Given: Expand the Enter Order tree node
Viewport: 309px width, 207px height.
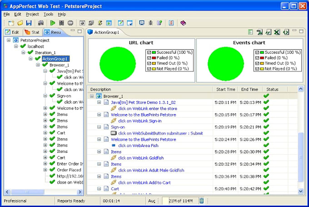Looking at the screenshot, I should [45, 164].
